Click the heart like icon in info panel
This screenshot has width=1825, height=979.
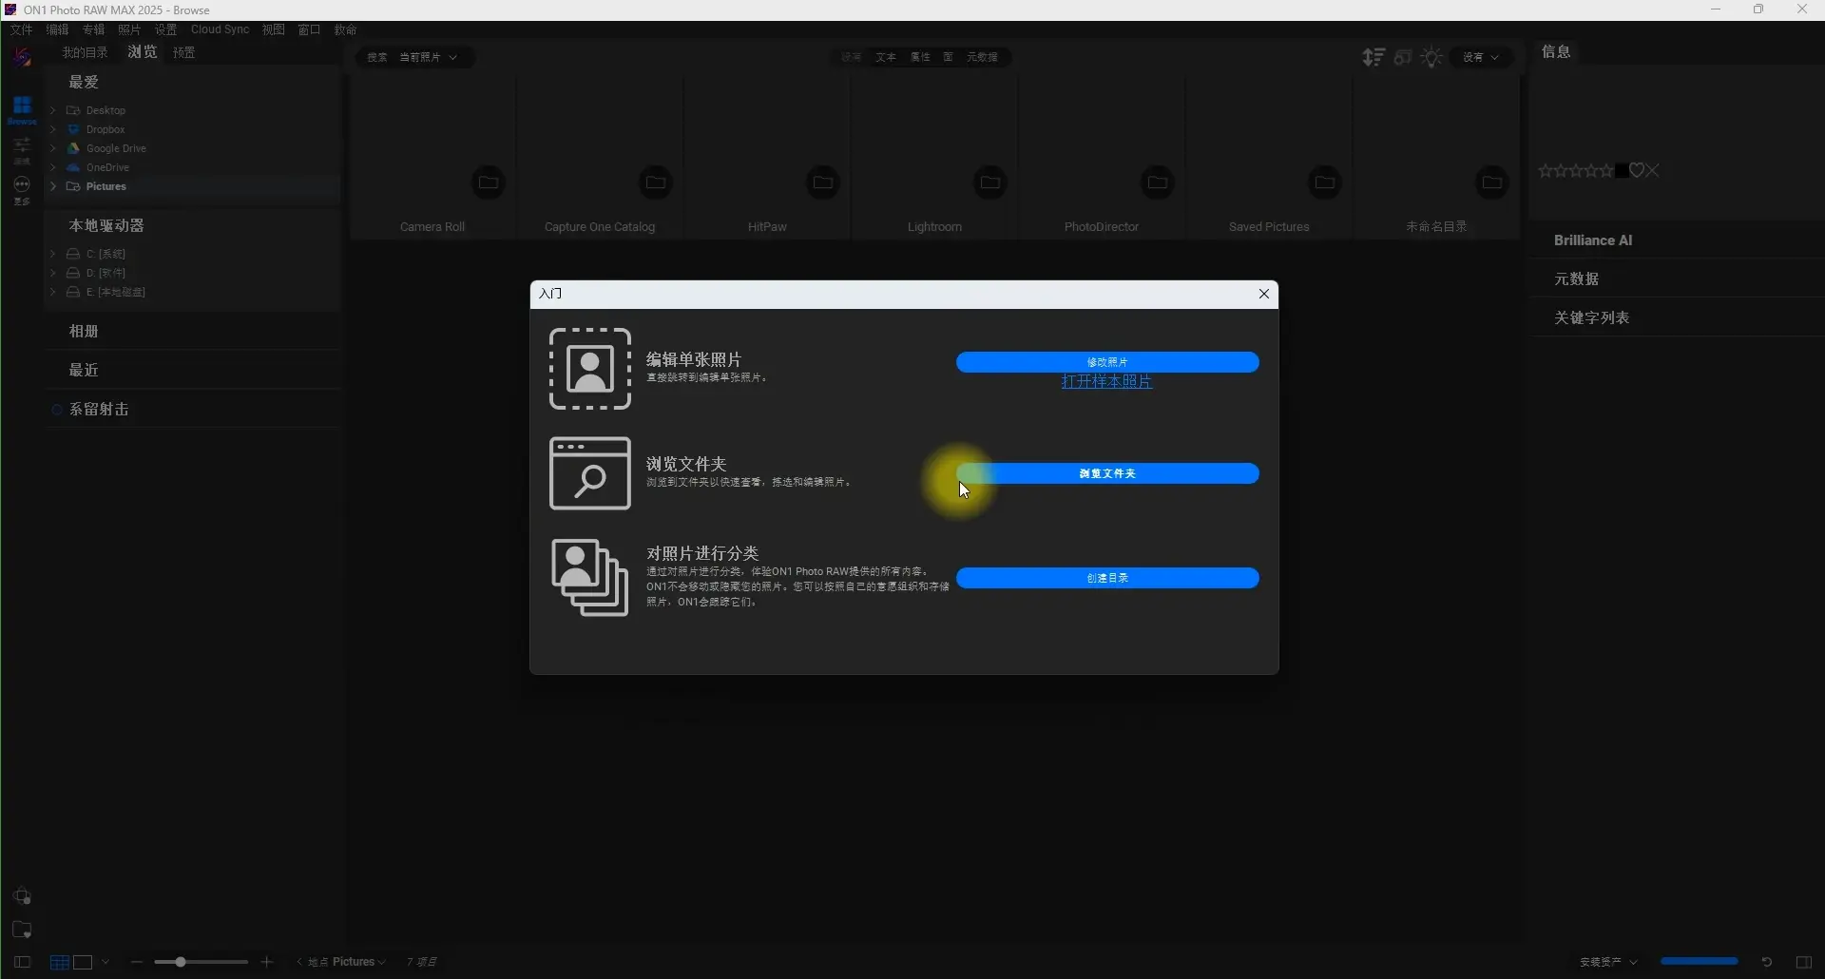click(1636, 170)
